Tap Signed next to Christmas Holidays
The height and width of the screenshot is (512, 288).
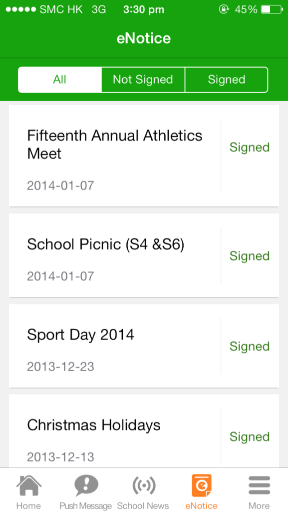[249, 436]
